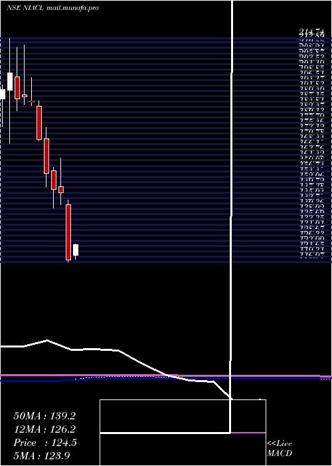Select the 12MA : 126.2 readout

tap(44, 429)
